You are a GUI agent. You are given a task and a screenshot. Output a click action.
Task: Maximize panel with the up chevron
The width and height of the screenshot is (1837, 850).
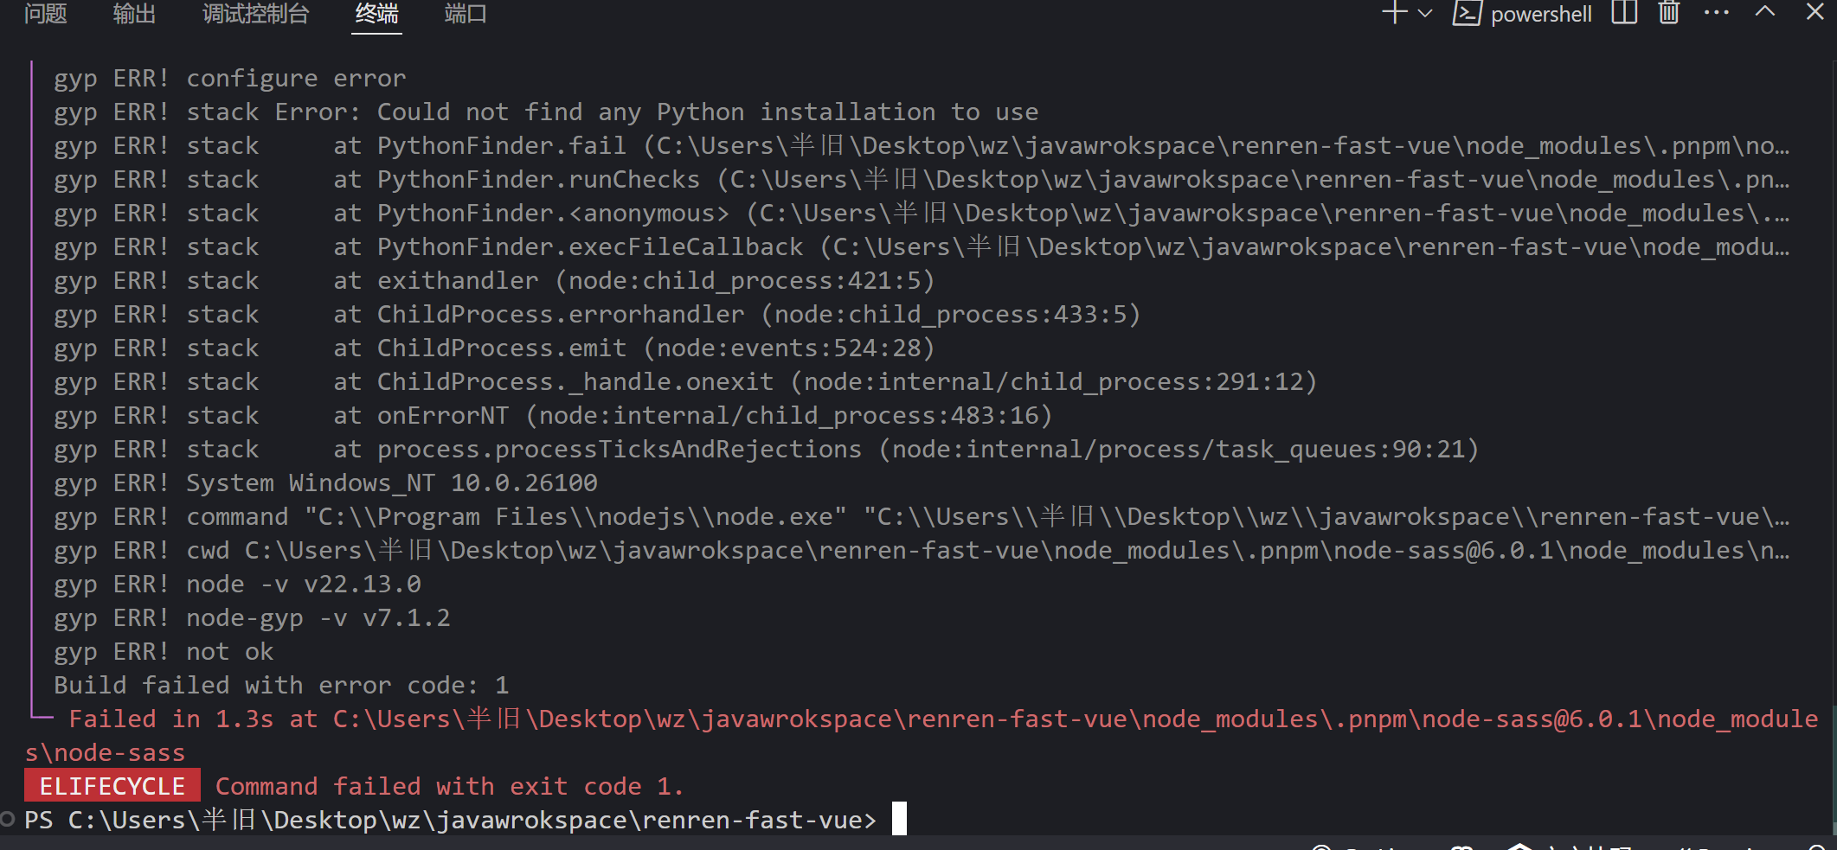[1765, 12]
